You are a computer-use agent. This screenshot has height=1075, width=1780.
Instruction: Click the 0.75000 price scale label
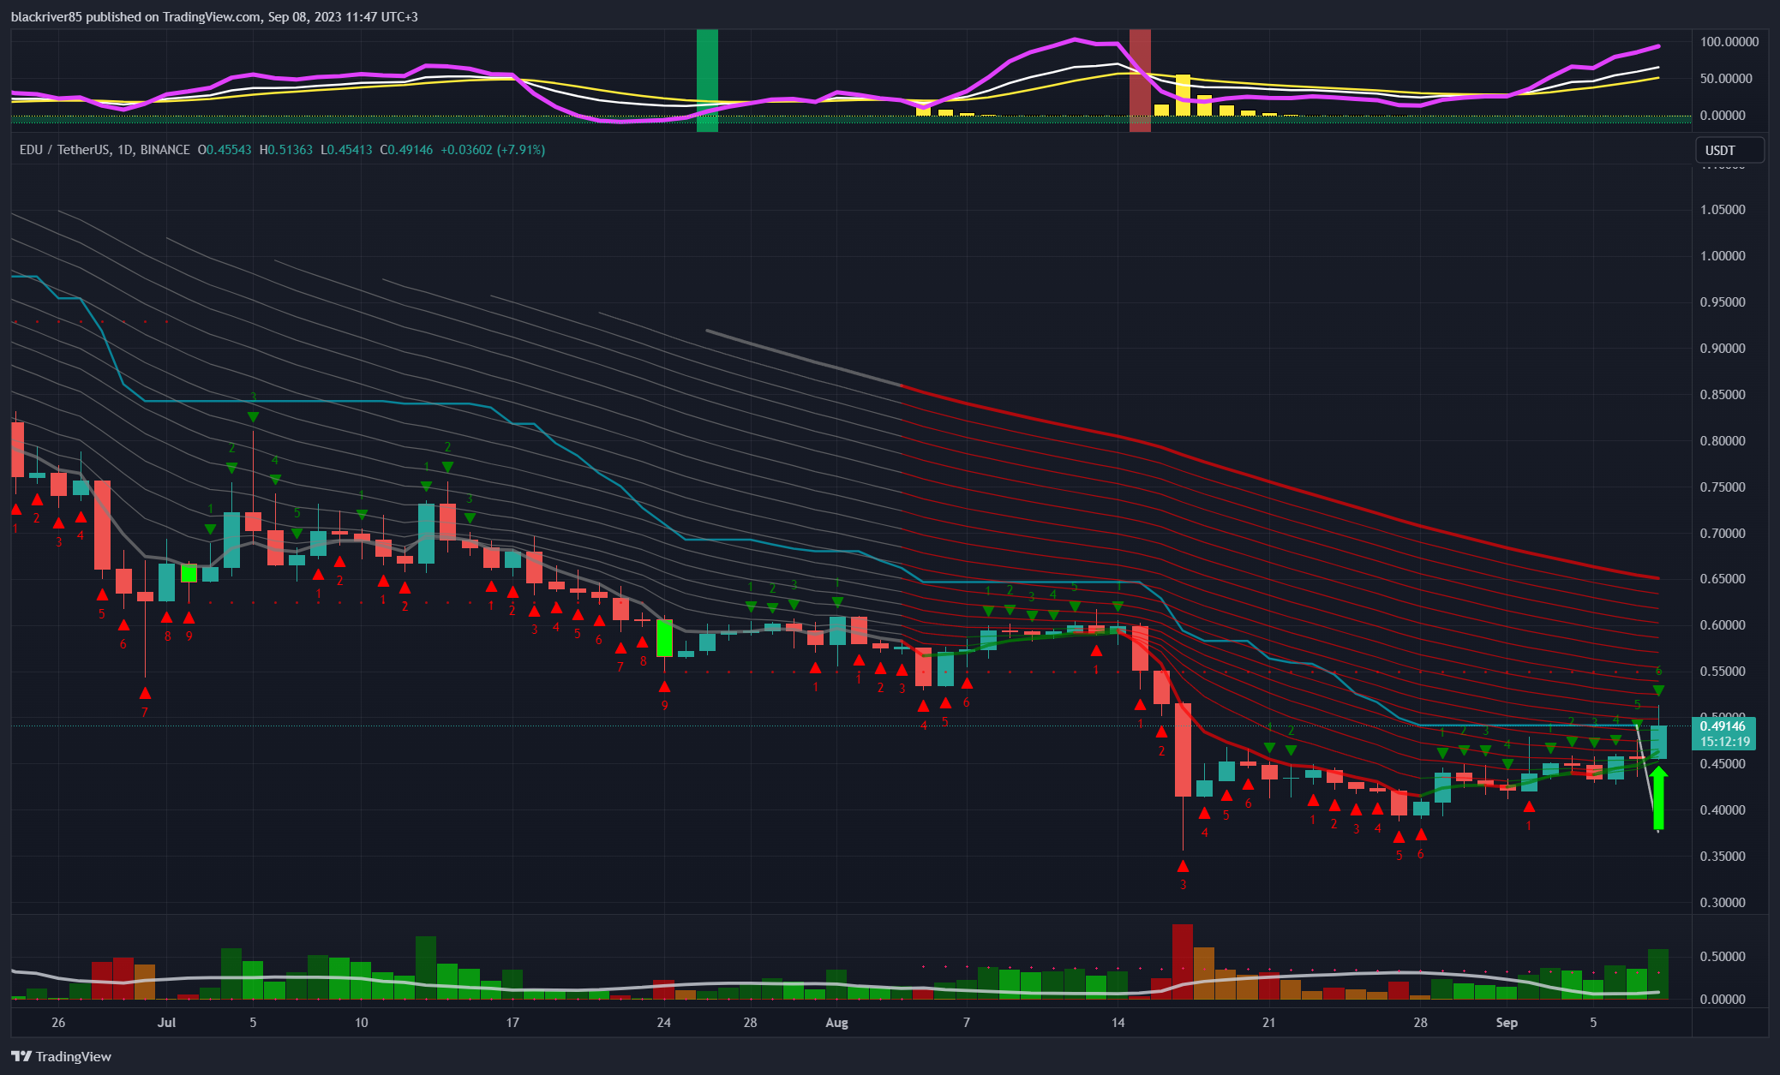1723,487
